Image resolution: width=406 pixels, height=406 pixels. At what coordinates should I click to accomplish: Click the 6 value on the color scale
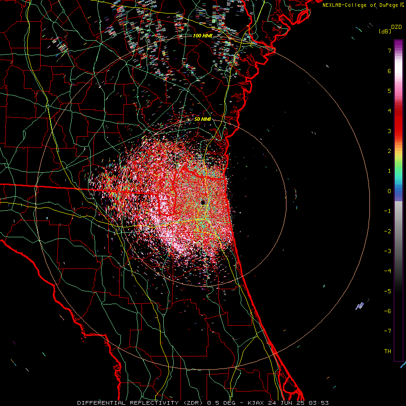[389, 71]
